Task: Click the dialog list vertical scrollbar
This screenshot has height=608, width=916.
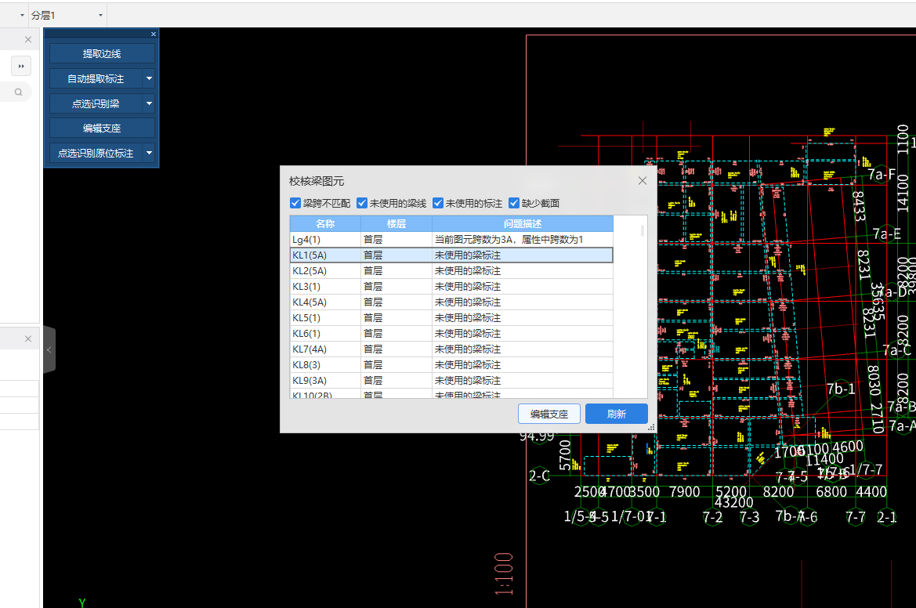Action: coord(643,230)
